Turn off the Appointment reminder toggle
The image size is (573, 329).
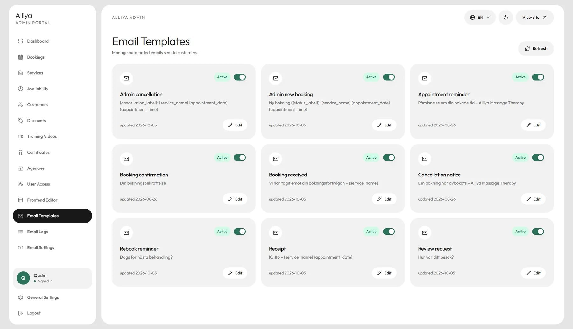point(538,77)
